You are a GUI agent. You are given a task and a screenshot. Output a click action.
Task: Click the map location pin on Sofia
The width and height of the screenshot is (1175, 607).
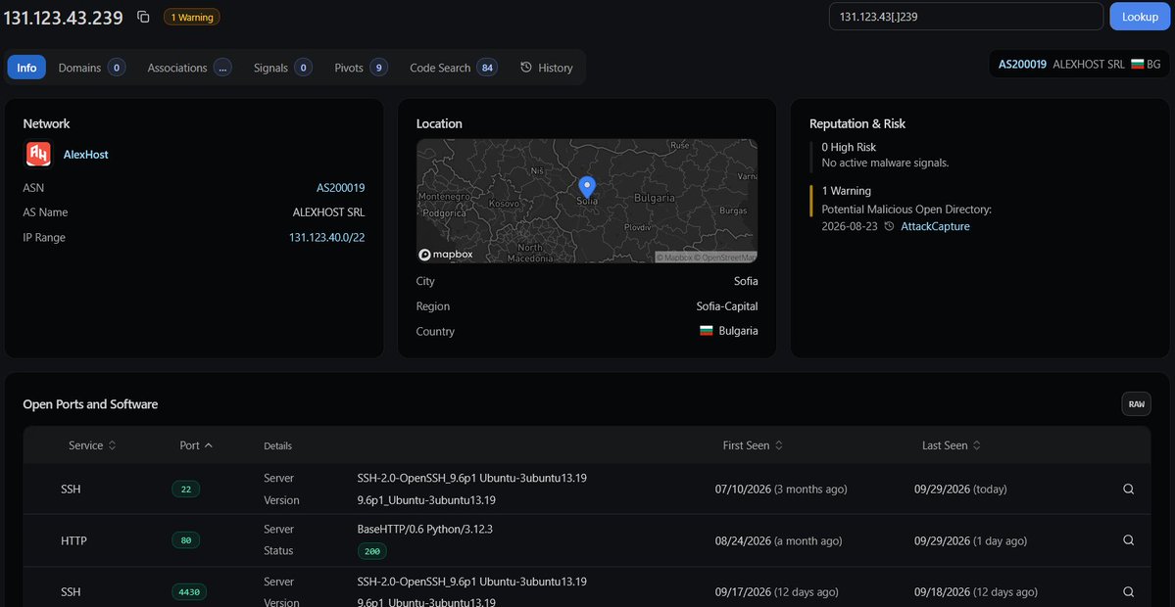pos(587,187)
